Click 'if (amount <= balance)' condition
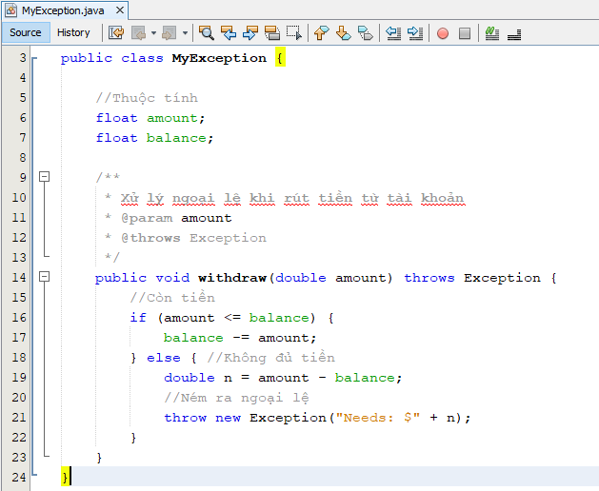This screenshot has height=491, width=599. pos(223,318)
